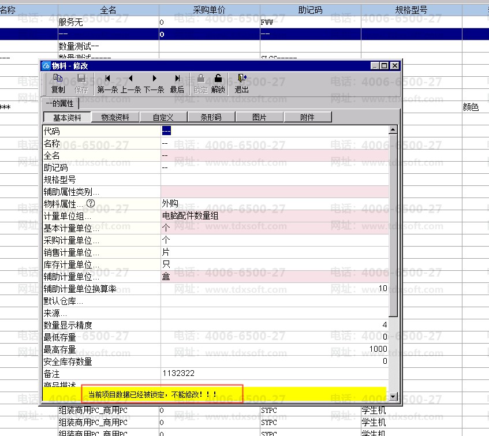Open help icon beside 物料属性
The image size is (489, 436).
point(91,203)
